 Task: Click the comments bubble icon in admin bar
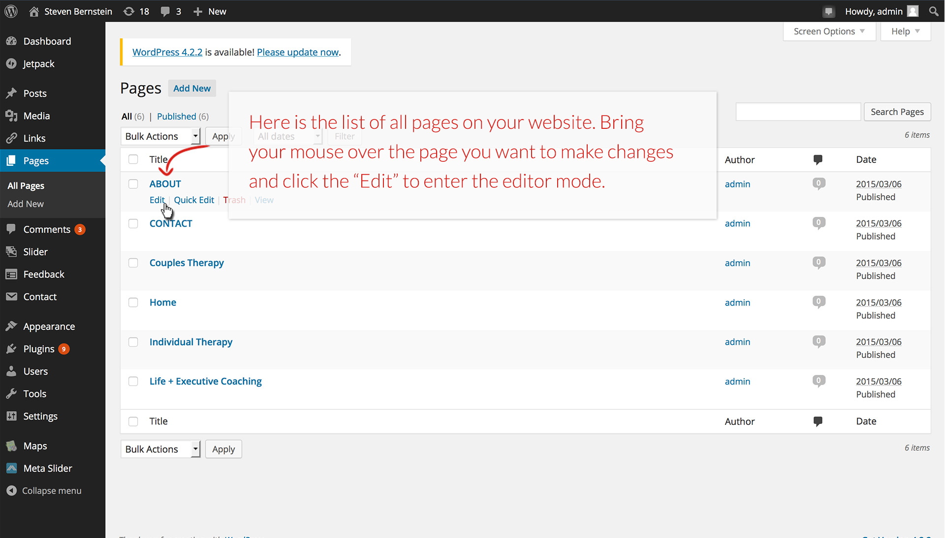(x=165, y=11)
